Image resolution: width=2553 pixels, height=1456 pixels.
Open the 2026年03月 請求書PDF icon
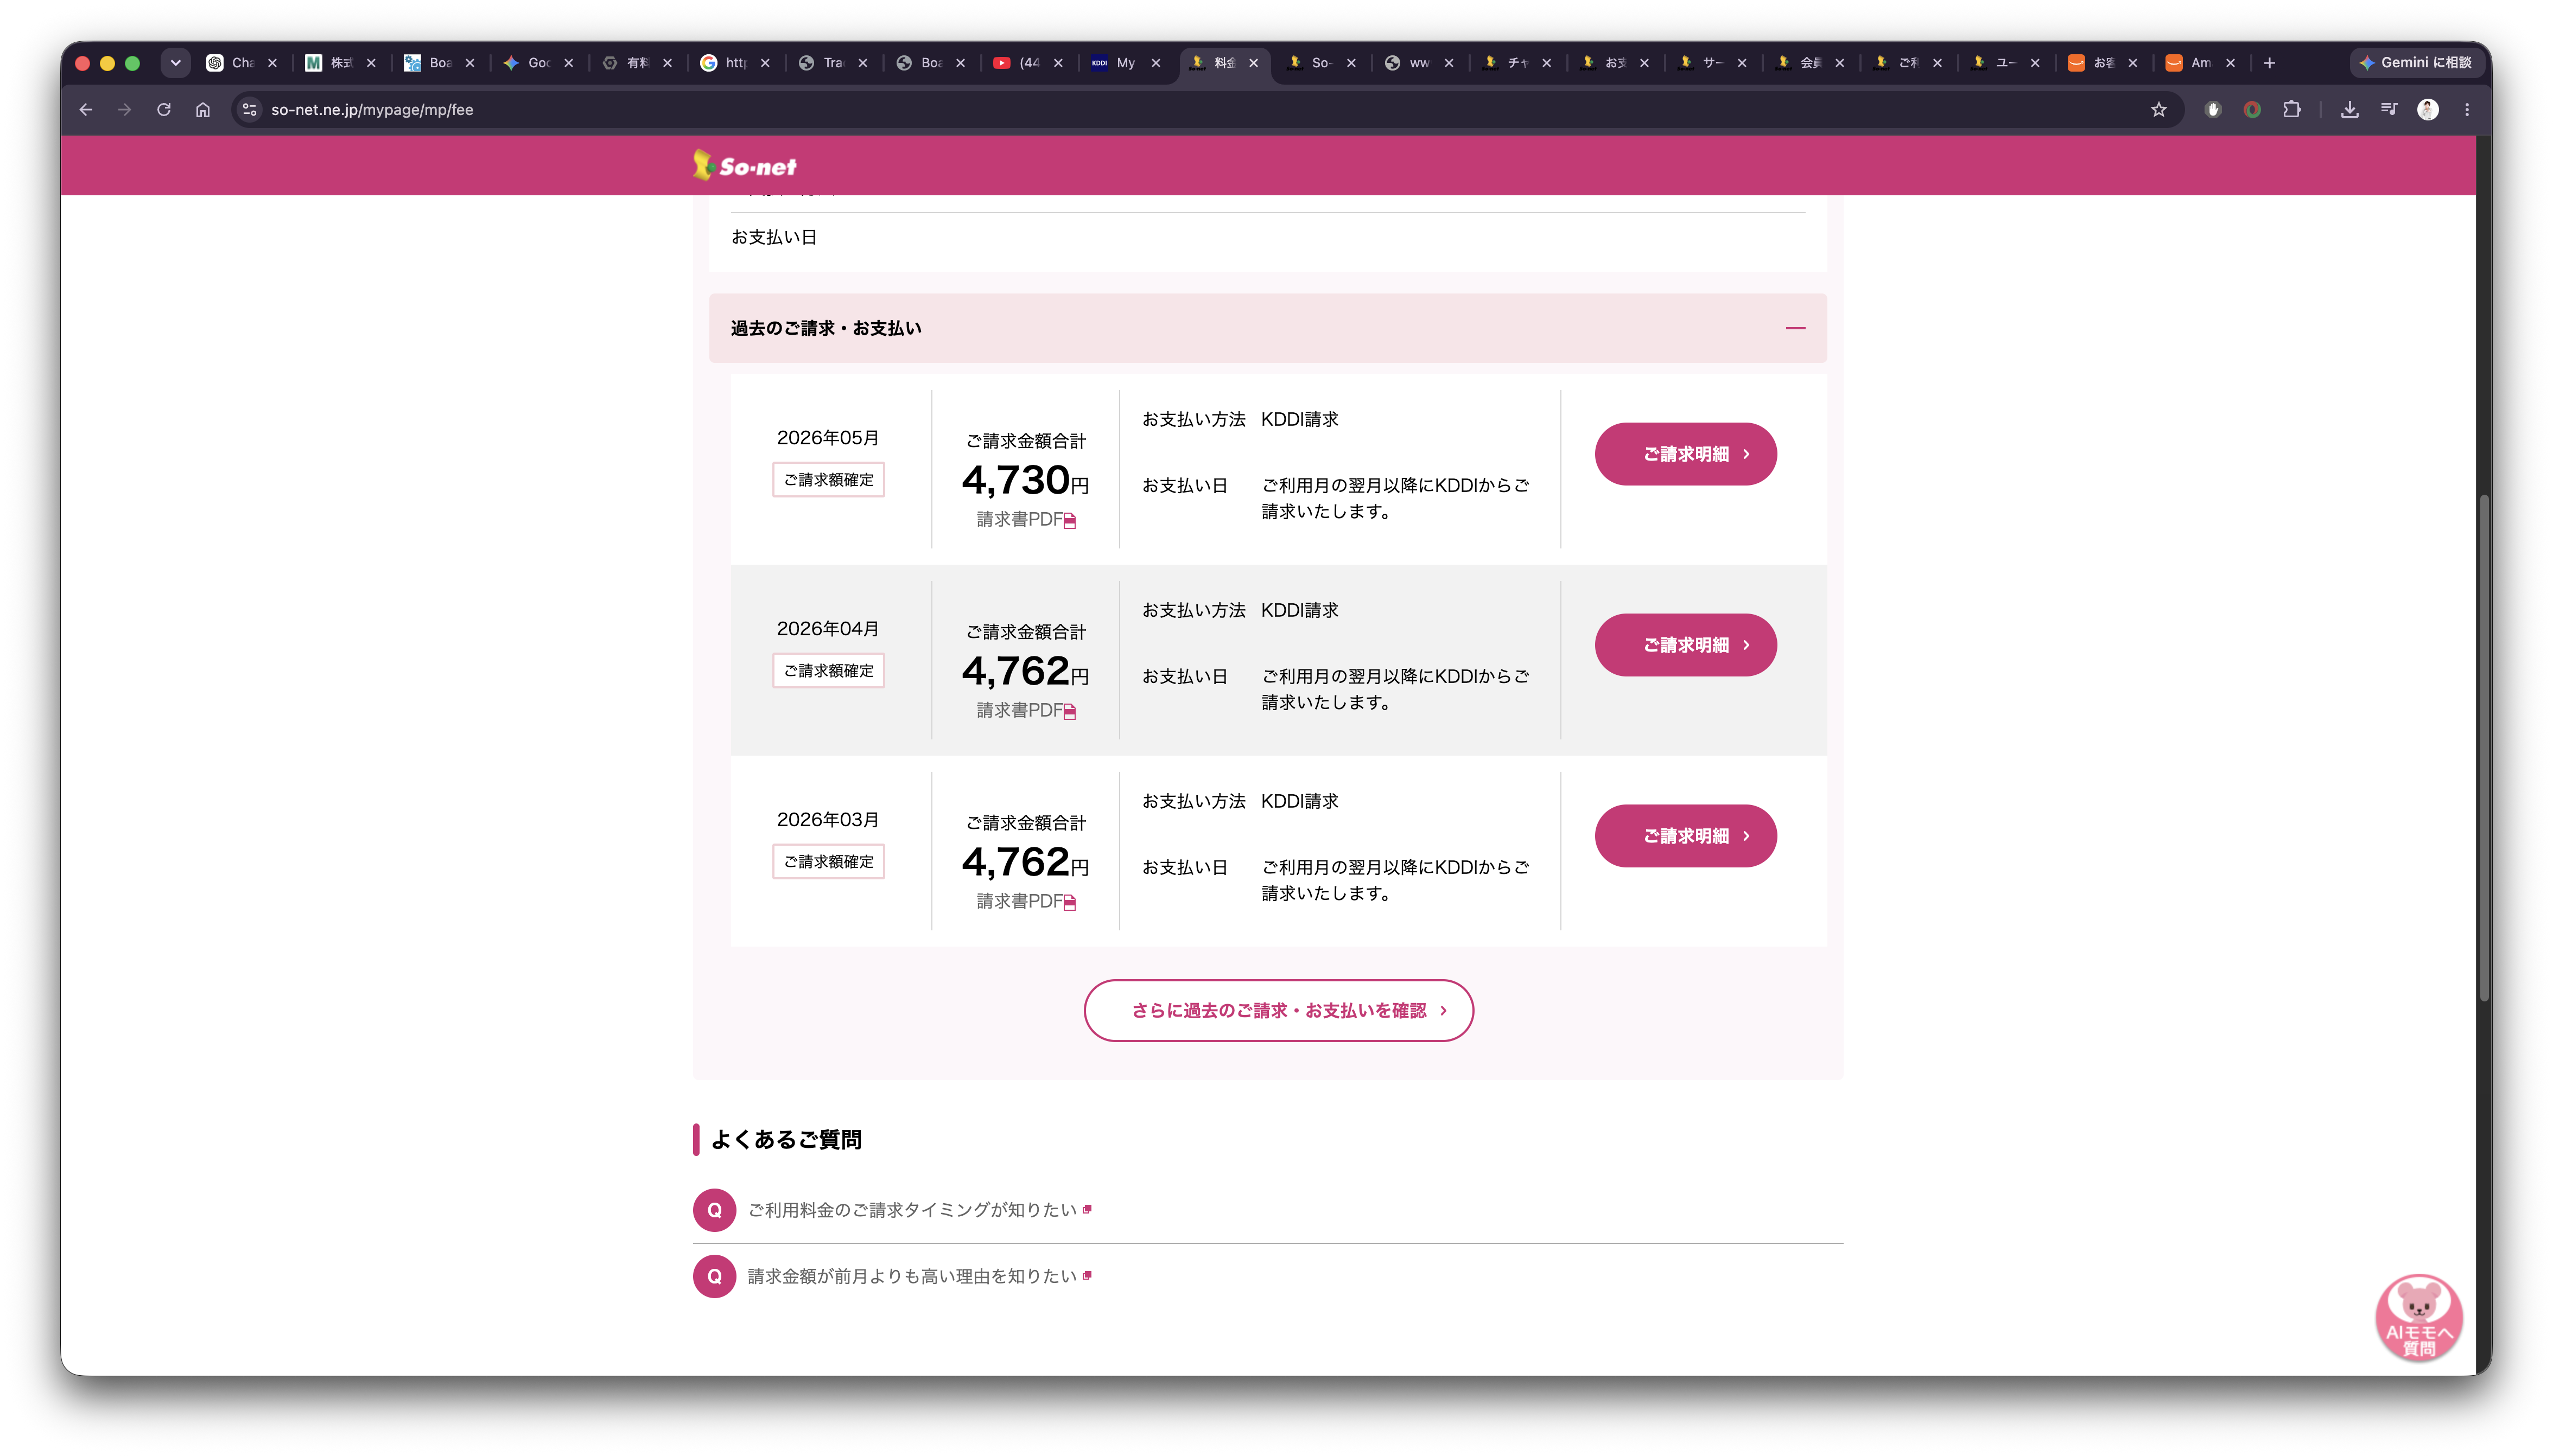click(1069, 903)
